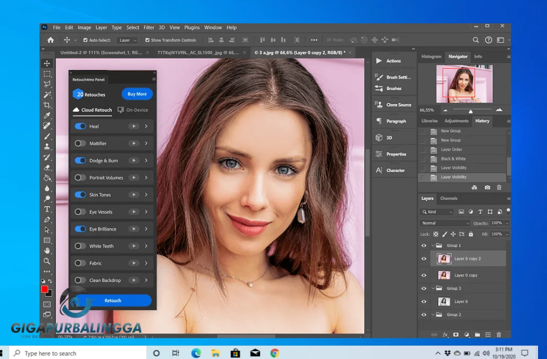Open the Auto-Select Layer dropdown
The image size is (547, 359).
coord(127,40)
